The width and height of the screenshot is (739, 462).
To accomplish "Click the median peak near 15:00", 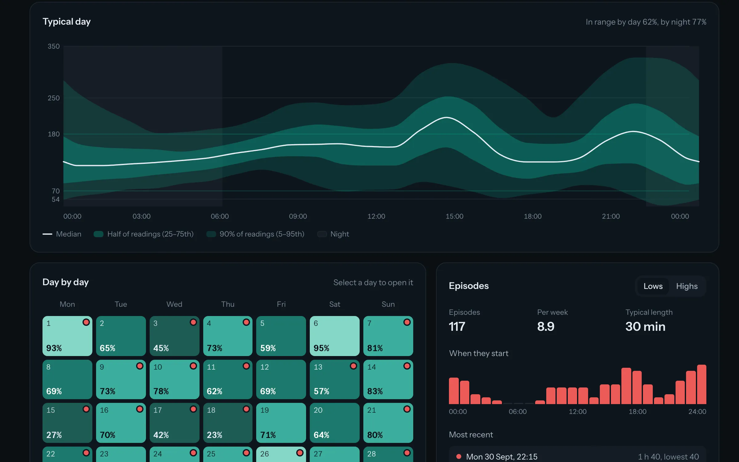I will click(x=446, y=117).
